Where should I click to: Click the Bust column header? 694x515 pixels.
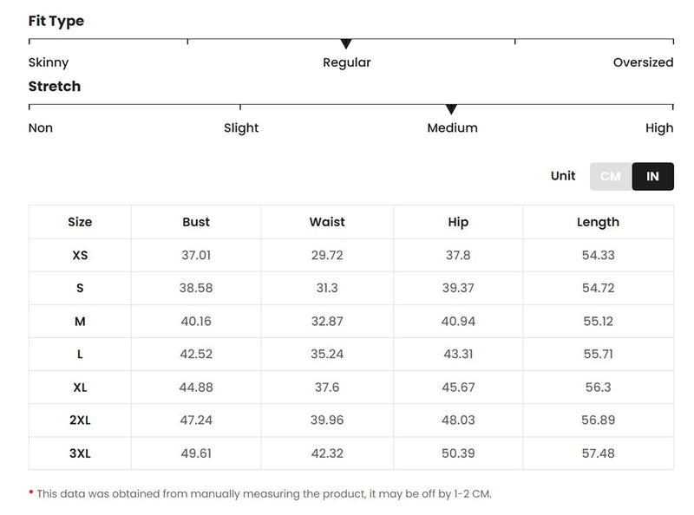pyautogui.click(x=196, y=222)
